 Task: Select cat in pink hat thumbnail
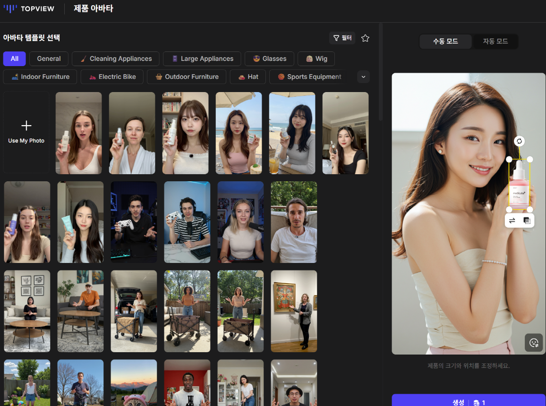(134, 383)
